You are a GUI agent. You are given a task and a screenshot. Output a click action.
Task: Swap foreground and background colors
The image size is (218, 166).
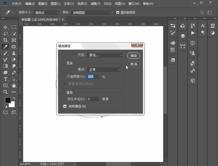click(x=14, y=98)
